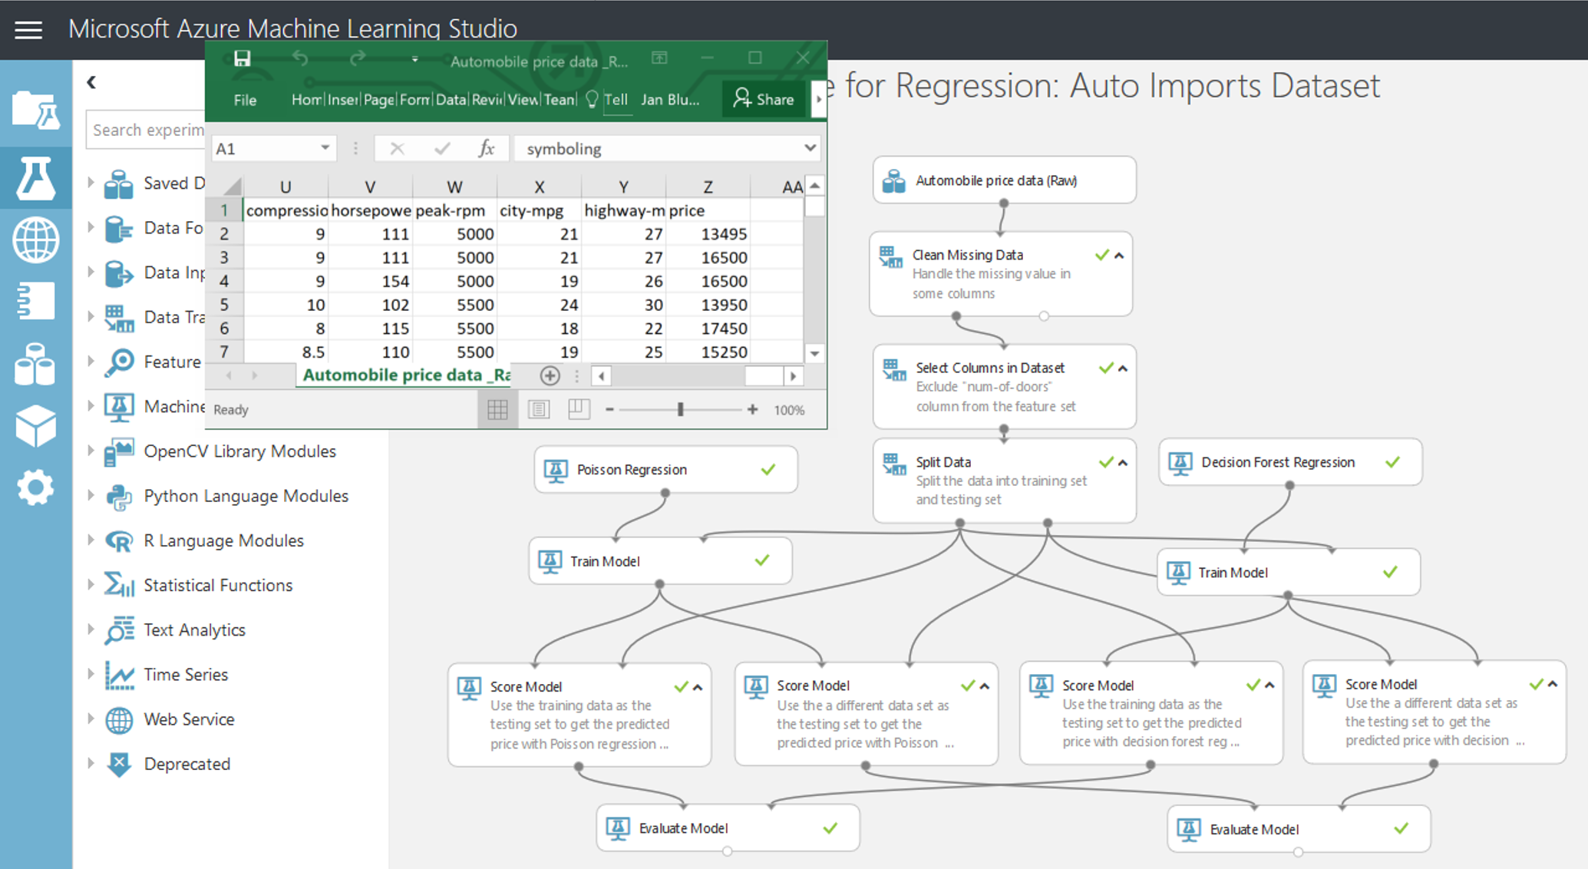Image resolution: width=1588 pixels, height=869 pixels.
Task: Open Excel Home ribbon tab
Action: pos(306,100)
